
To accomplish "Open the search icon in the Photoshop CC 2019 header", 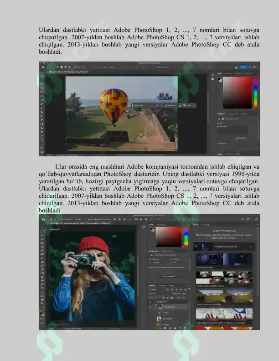I will pyautogui.click(x=243, y=219).
